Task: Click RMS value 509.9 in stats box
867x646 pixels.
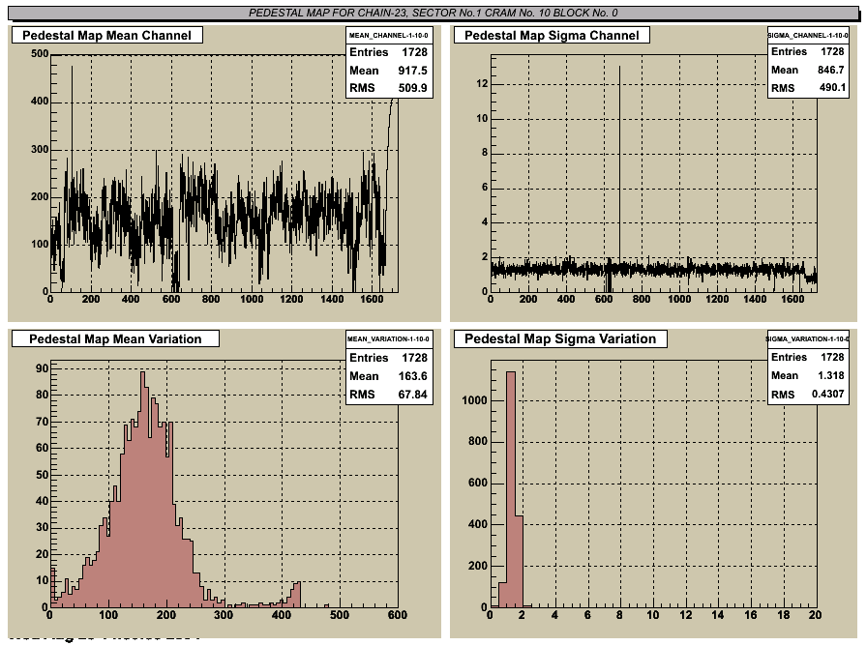Action: click(412, 88)
